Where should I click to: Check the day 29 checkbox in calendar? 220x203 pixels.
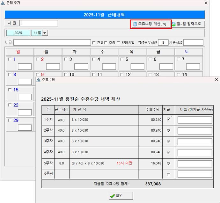10,120
